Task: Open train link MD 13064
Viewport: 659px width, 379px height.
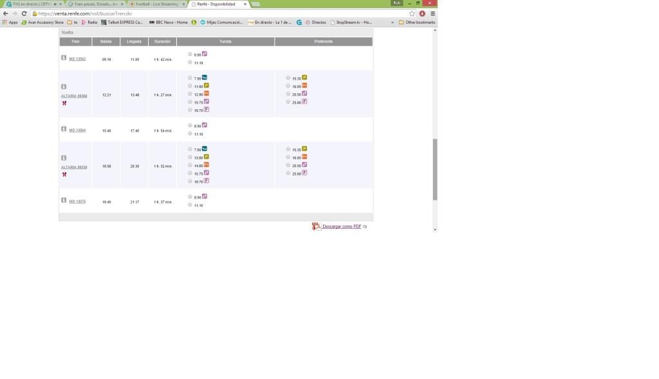Action: click(x=77, y=130)
